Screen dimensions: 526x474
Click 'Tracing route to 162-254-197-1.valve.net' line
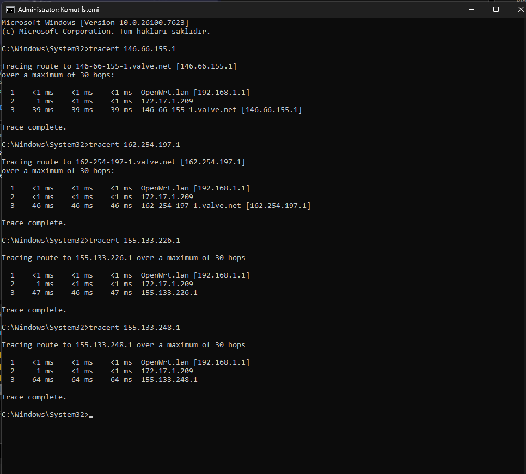(124, 162)
